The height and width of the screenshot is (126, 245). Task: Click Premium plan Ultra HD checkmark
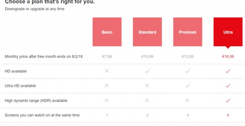pos(188,86)
